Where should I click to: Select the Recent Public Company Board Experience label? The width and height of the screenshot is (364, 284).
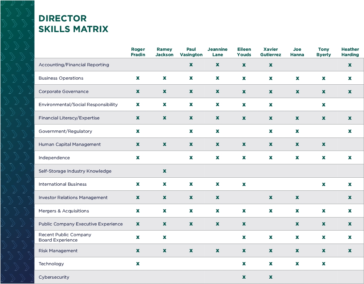tap(65, 237)
